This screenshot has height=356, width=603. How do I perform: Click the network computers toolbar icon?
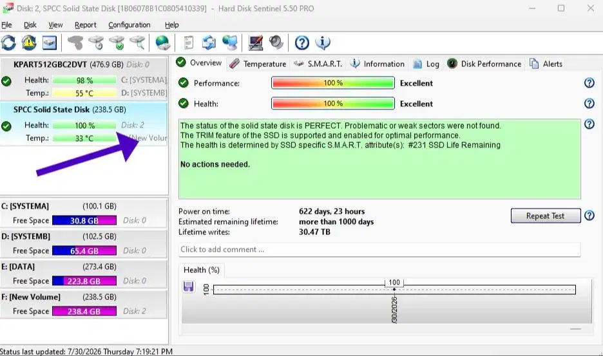point(230,42)
